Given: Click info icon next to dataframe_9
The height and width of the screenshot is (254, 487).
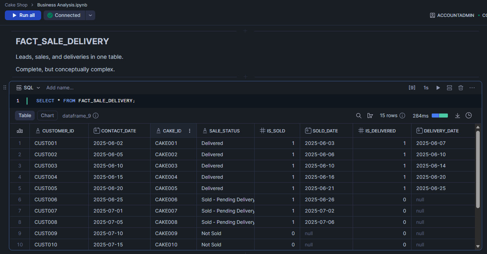Looking at the screenshot, I should [96, 116].
